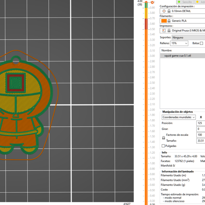Click the Factores de escala field showing 100
205x205 pixels.
point(201,135)
